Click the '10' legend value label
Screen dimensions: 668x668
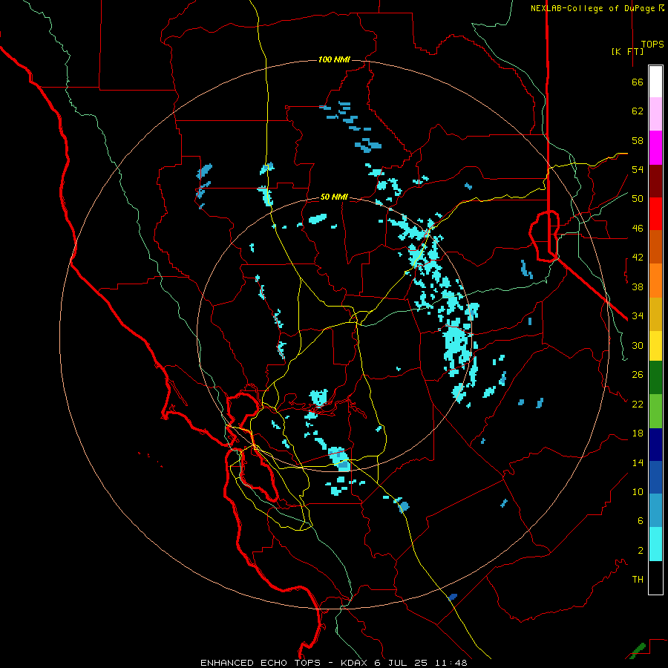point(638,491)
